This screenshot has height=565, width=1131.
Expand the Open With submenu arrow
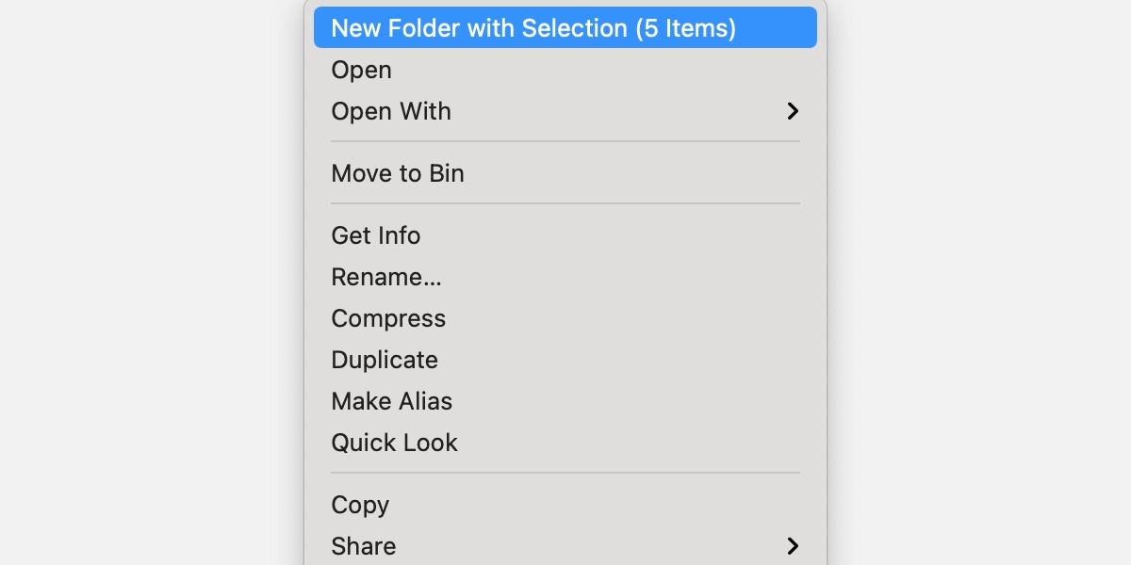pos(793,111)
